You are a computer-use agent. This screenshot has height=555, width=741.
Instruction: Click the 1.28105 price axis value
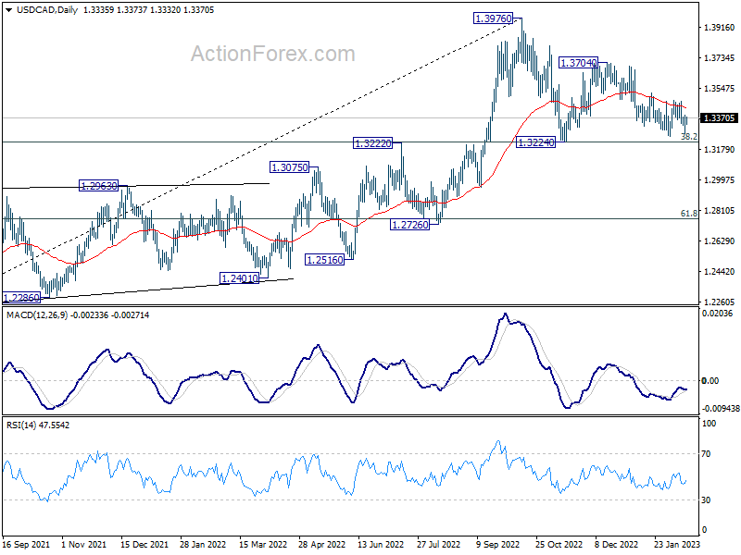[720, 211]
